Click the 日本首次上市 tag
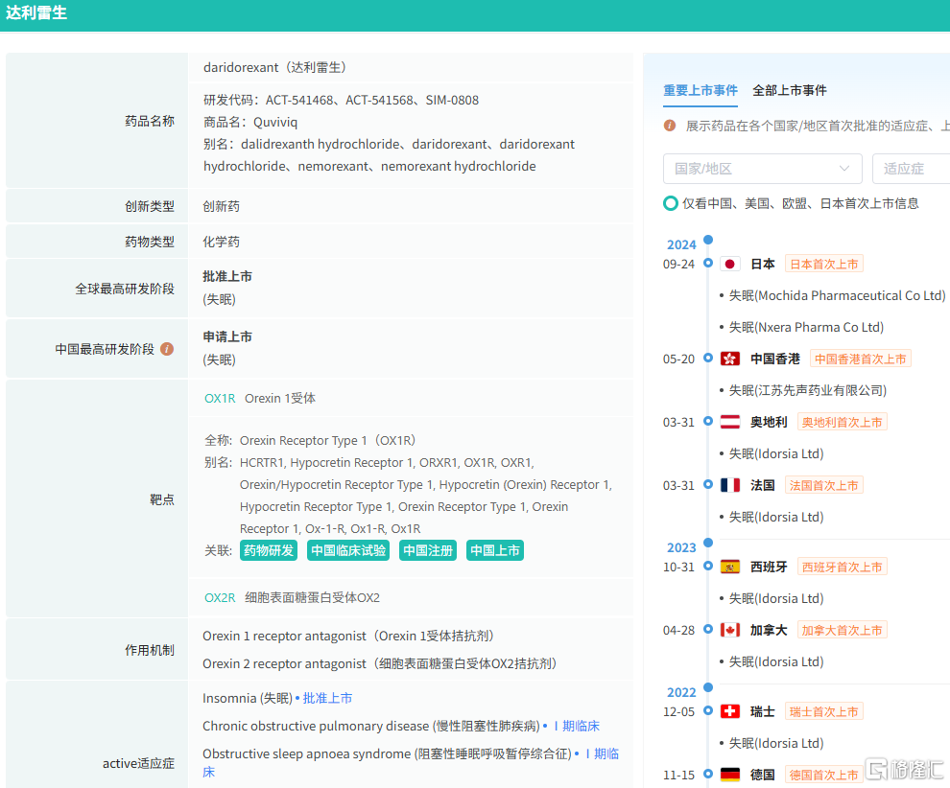 [824, 264]
